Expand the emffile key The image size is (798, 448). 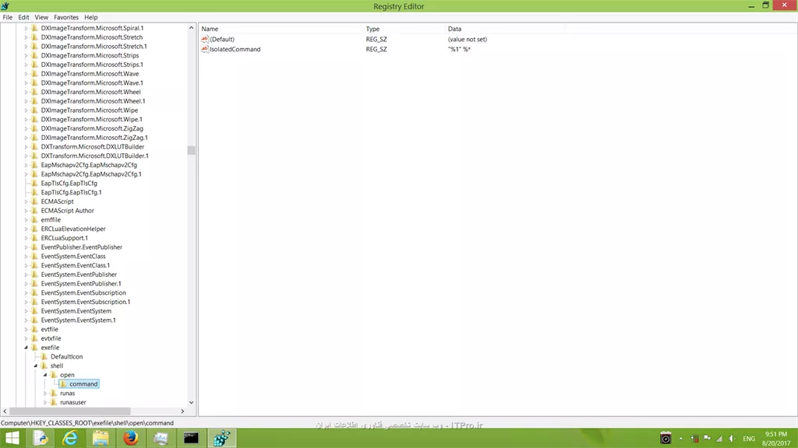click(x=26, y=219)
